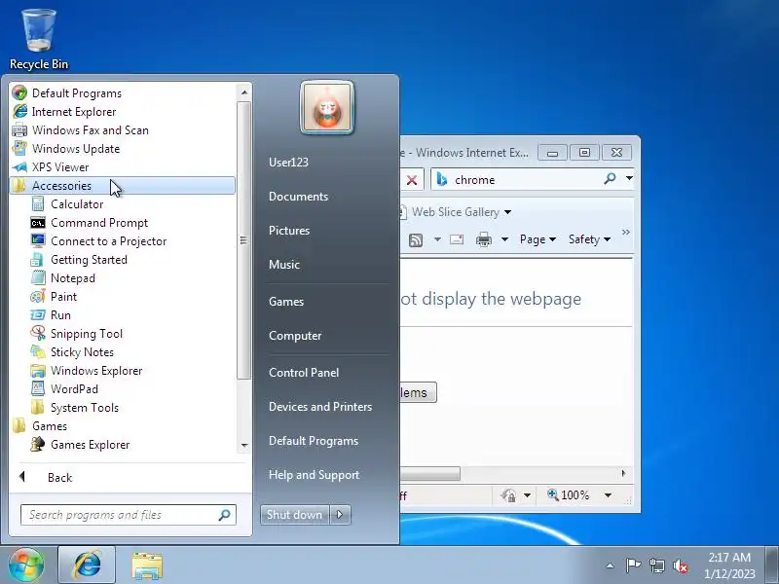Click the print icon in IE toolbar

pyautogui.click(x=483, y=239)
